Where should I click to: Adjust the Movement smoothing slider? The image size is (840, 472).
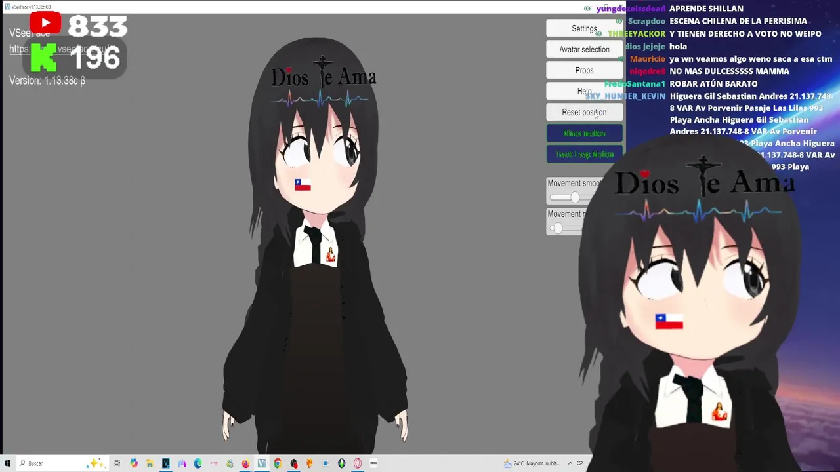pyautogui.click(x=574, y=197)
